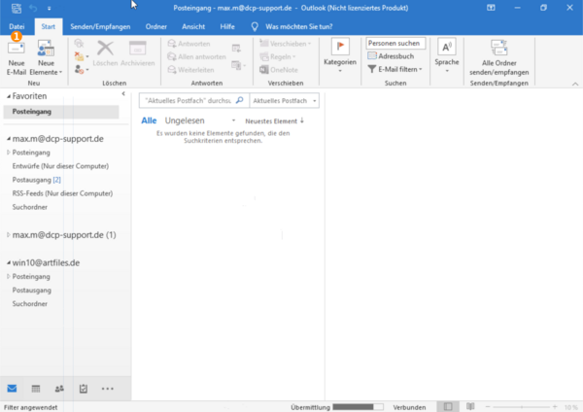Click the OneNote icon
Viewport: 583px width, 412px height.
pos(279,70)
